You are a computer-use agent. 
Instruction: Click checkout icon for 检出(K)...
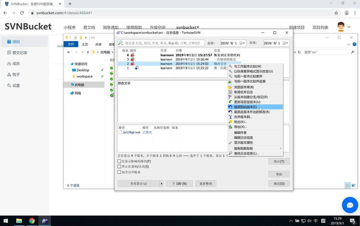click(x=230, y=122)
